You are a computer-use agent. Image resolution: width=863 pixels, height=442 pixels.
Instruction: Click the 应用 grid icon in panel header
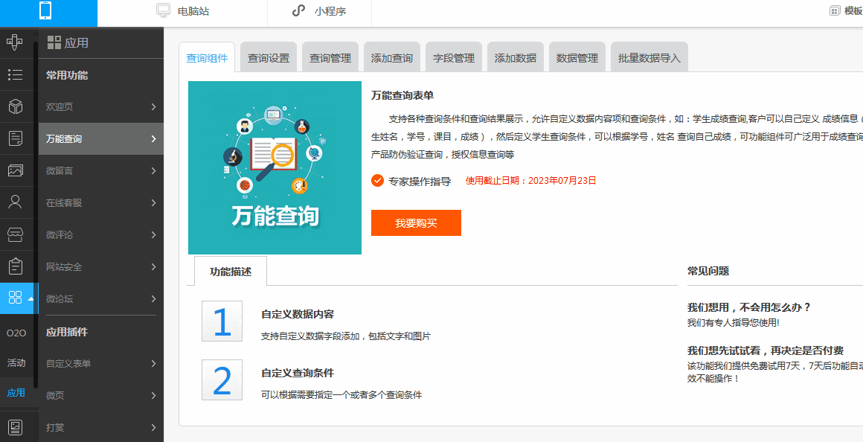tap(54, 42)
